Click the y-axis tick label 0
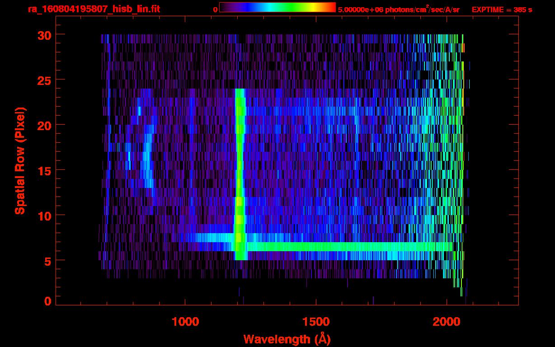The height and width of the screenshot is (347, 555). (47, 301)
